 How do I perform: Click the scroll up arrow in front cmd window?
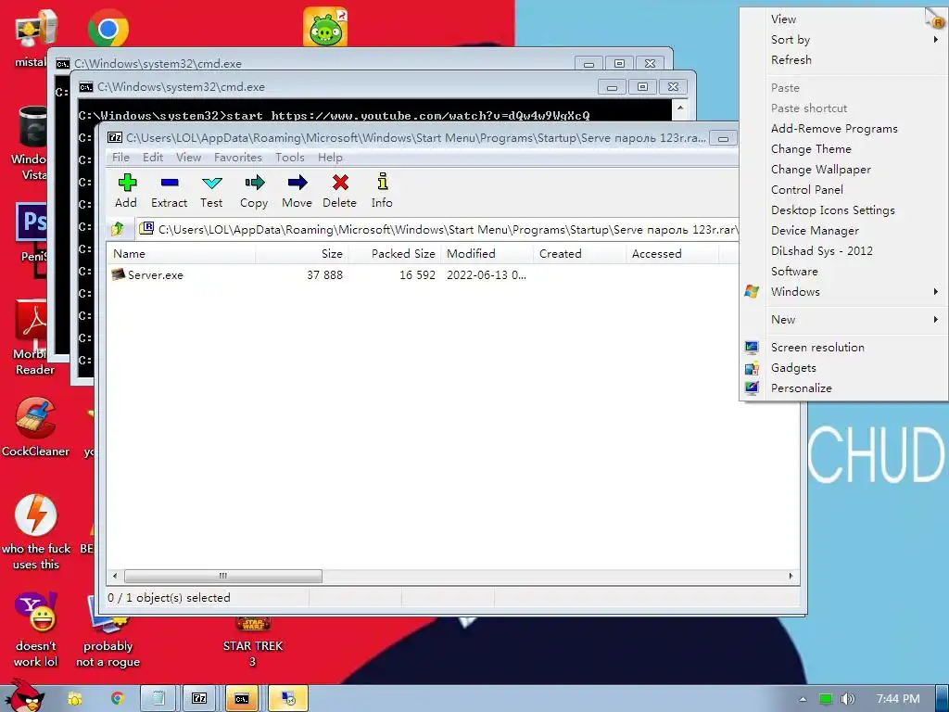click(680, 108)
